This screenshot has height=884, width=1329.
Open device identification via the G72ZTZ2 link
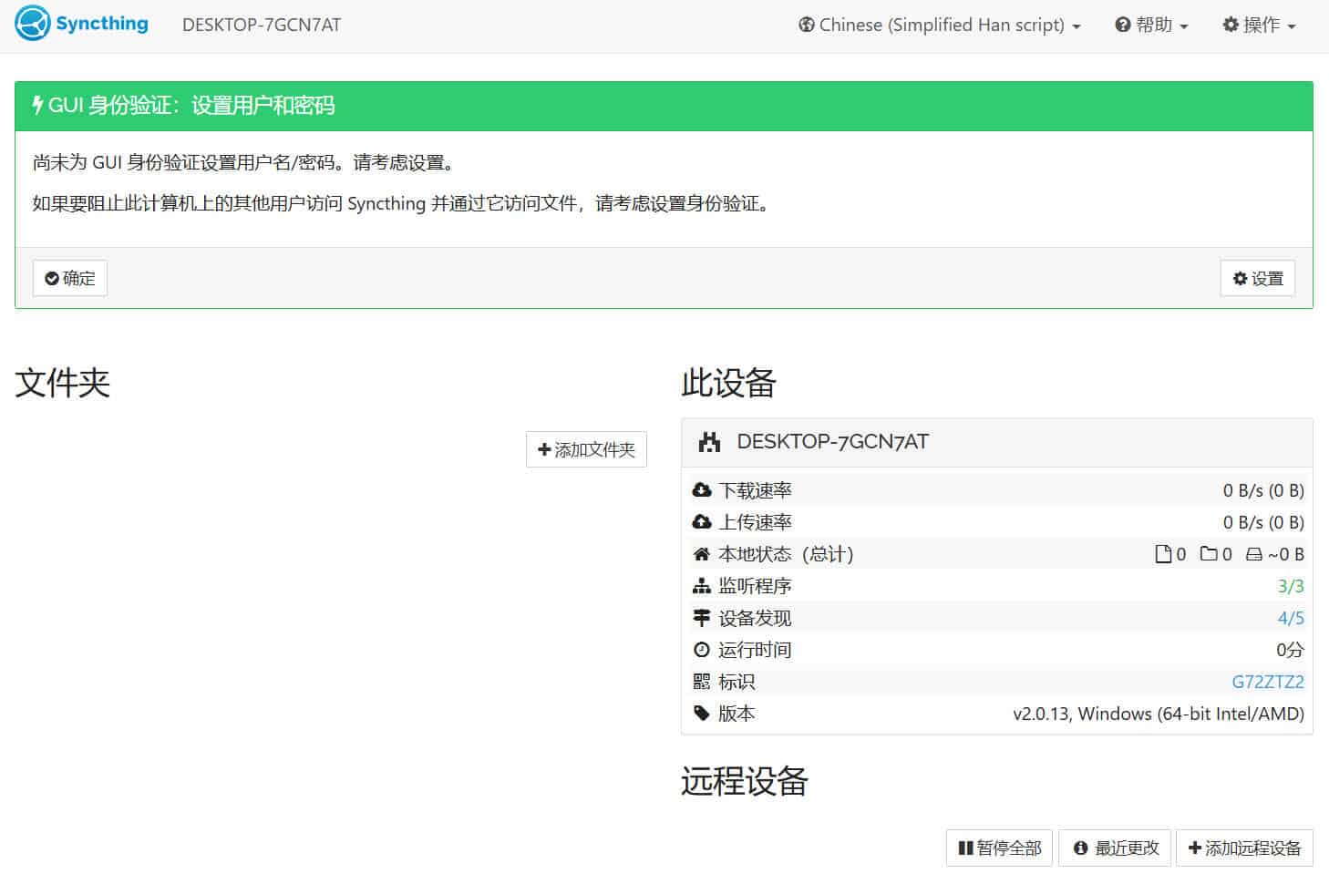[1268, 681]
